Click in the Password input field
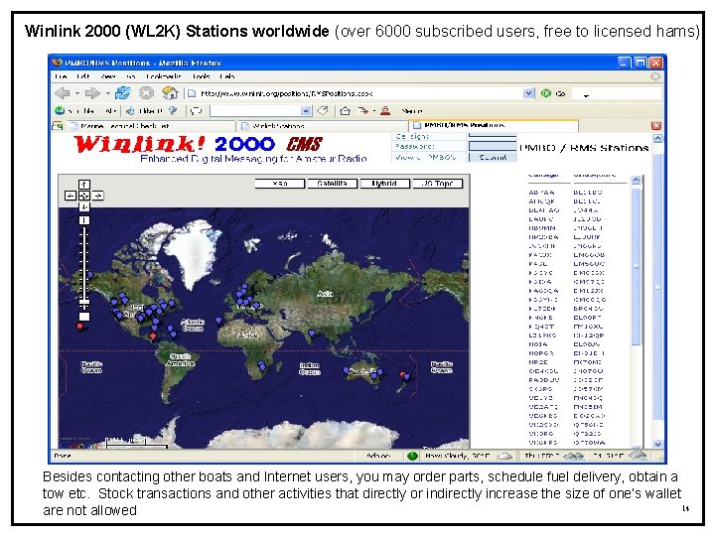The height and width of the screenshot is (536, 715). coord(493,146)
